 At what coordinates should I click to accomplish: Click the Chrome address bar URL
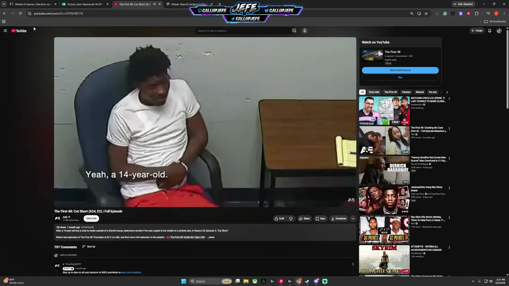point(58,14)
